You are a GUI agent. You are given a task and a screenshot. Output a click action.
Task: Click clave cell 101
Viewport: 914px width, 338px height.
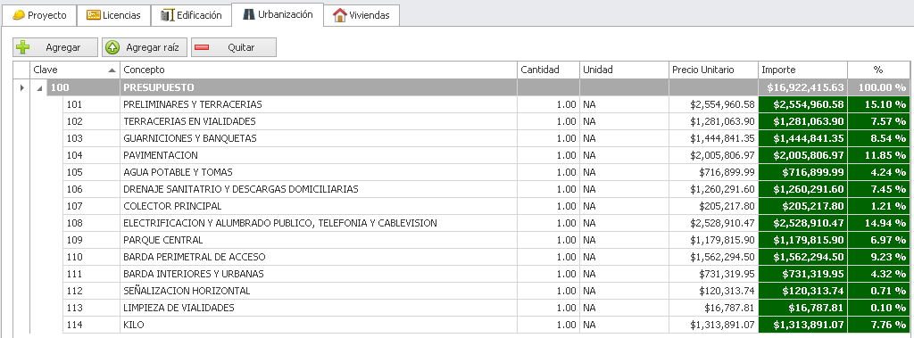[92, 104]
